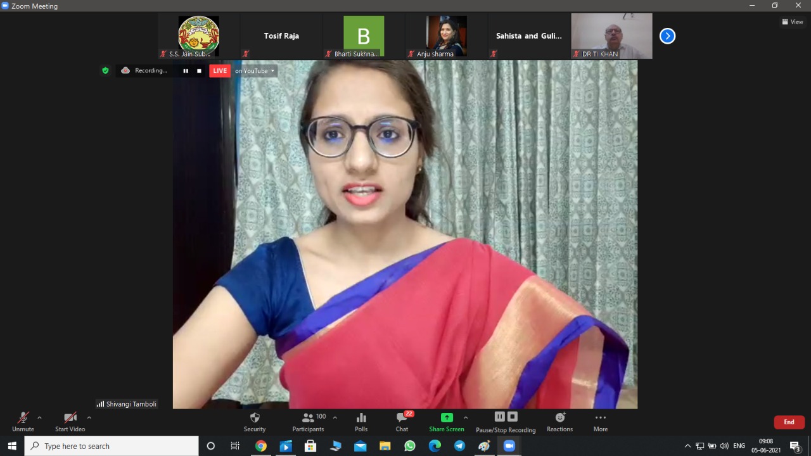This screenshot has height=456, width=811.
Task: Open network settings from system tray
Action: 699,446
